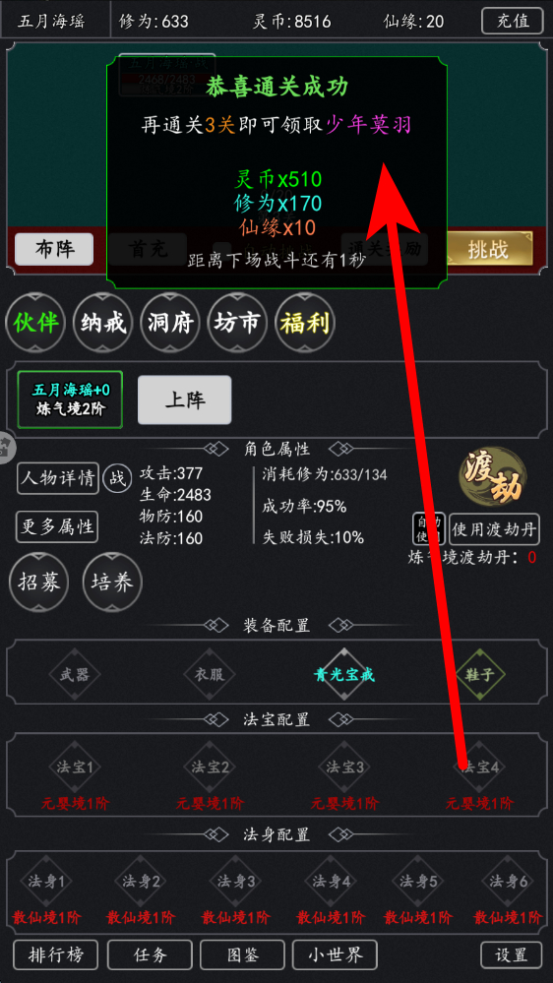The width and height of the screenshot is (553, 983).
Task: Select the 武器 weapon slot
Action: [x=75, y=675]
